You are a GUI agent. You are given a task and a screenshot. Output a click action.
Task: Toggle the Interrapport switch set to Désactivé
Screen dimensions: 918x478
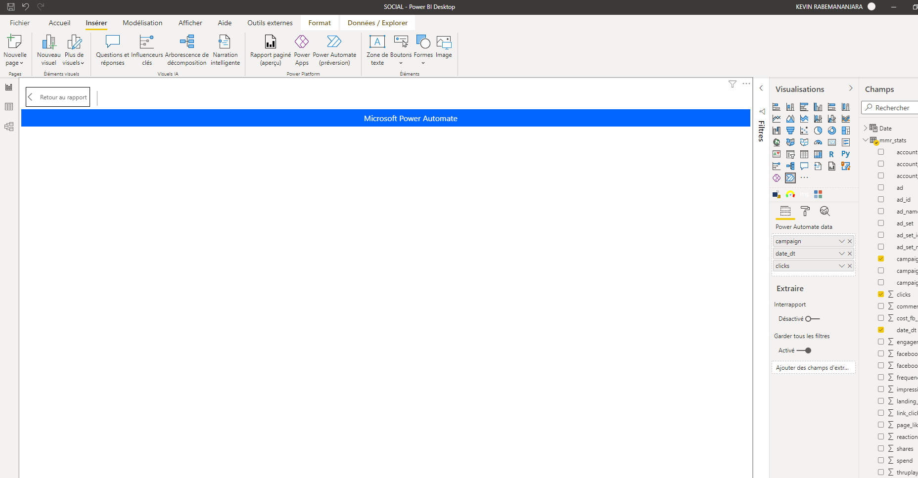[813, 319]
